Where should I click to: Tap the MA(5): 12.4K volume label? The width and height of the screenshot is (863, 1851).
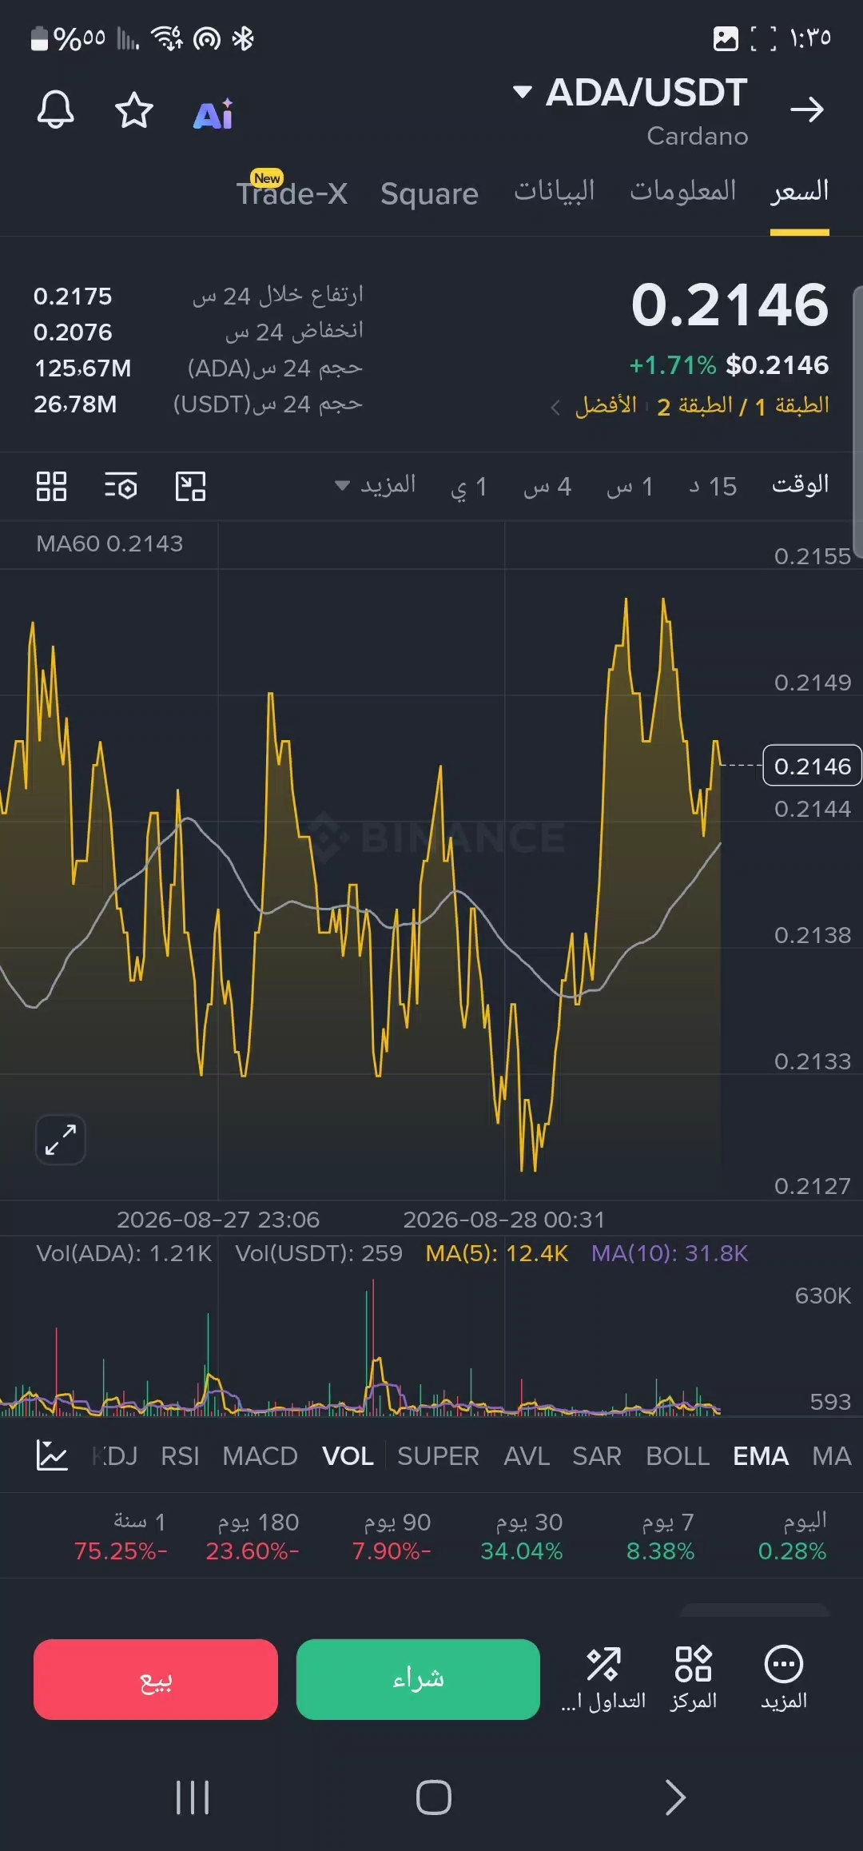pyautogui.click(x=497, y=1253)
